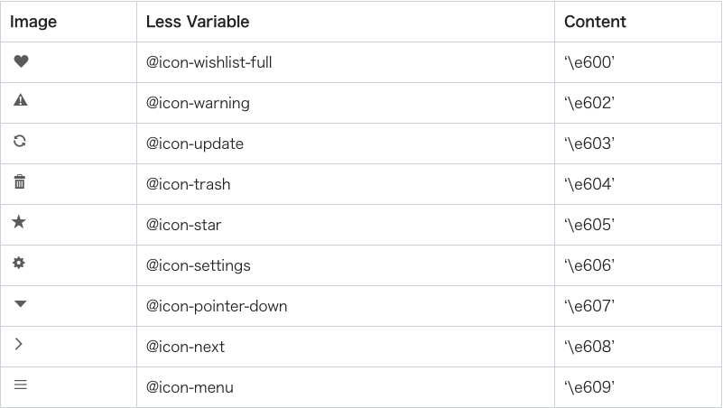Click the settings gear icon

coord(19,263)
